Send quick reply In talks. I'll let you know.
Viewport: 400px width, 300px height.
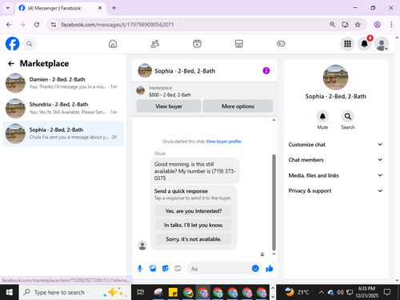point(194,225)
